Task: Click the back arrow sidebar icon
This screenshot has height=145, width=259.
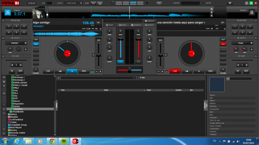Action: pos(4,93)
